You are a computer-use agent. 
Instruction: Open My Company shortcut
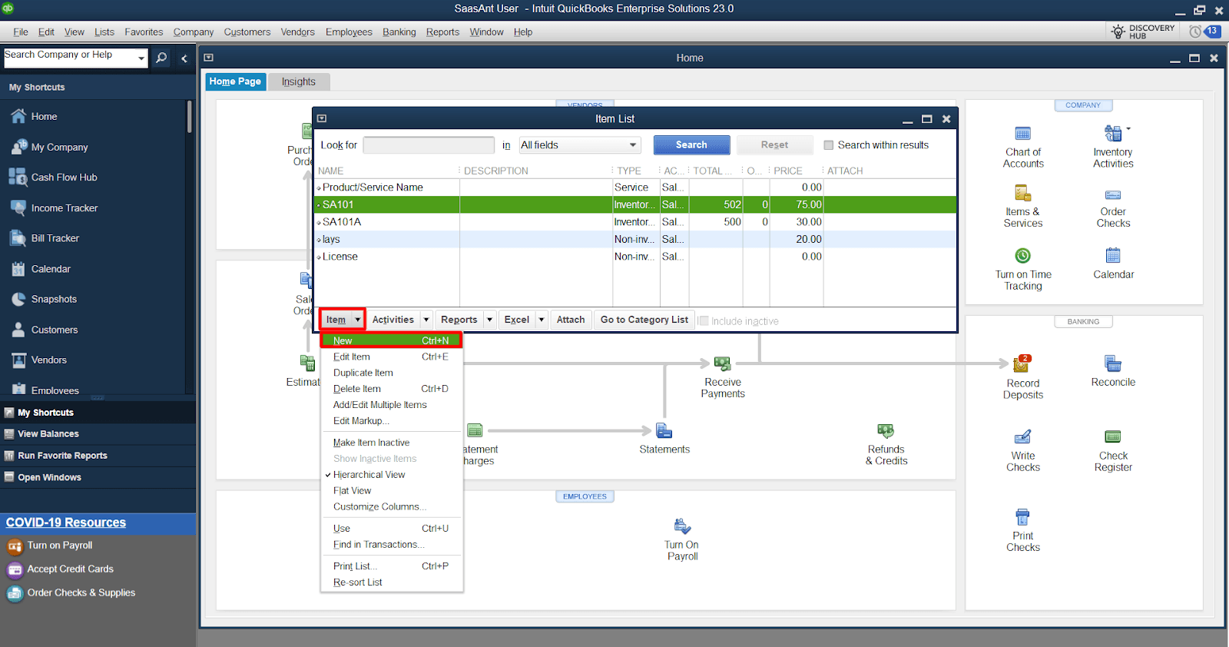click(59, 148)
